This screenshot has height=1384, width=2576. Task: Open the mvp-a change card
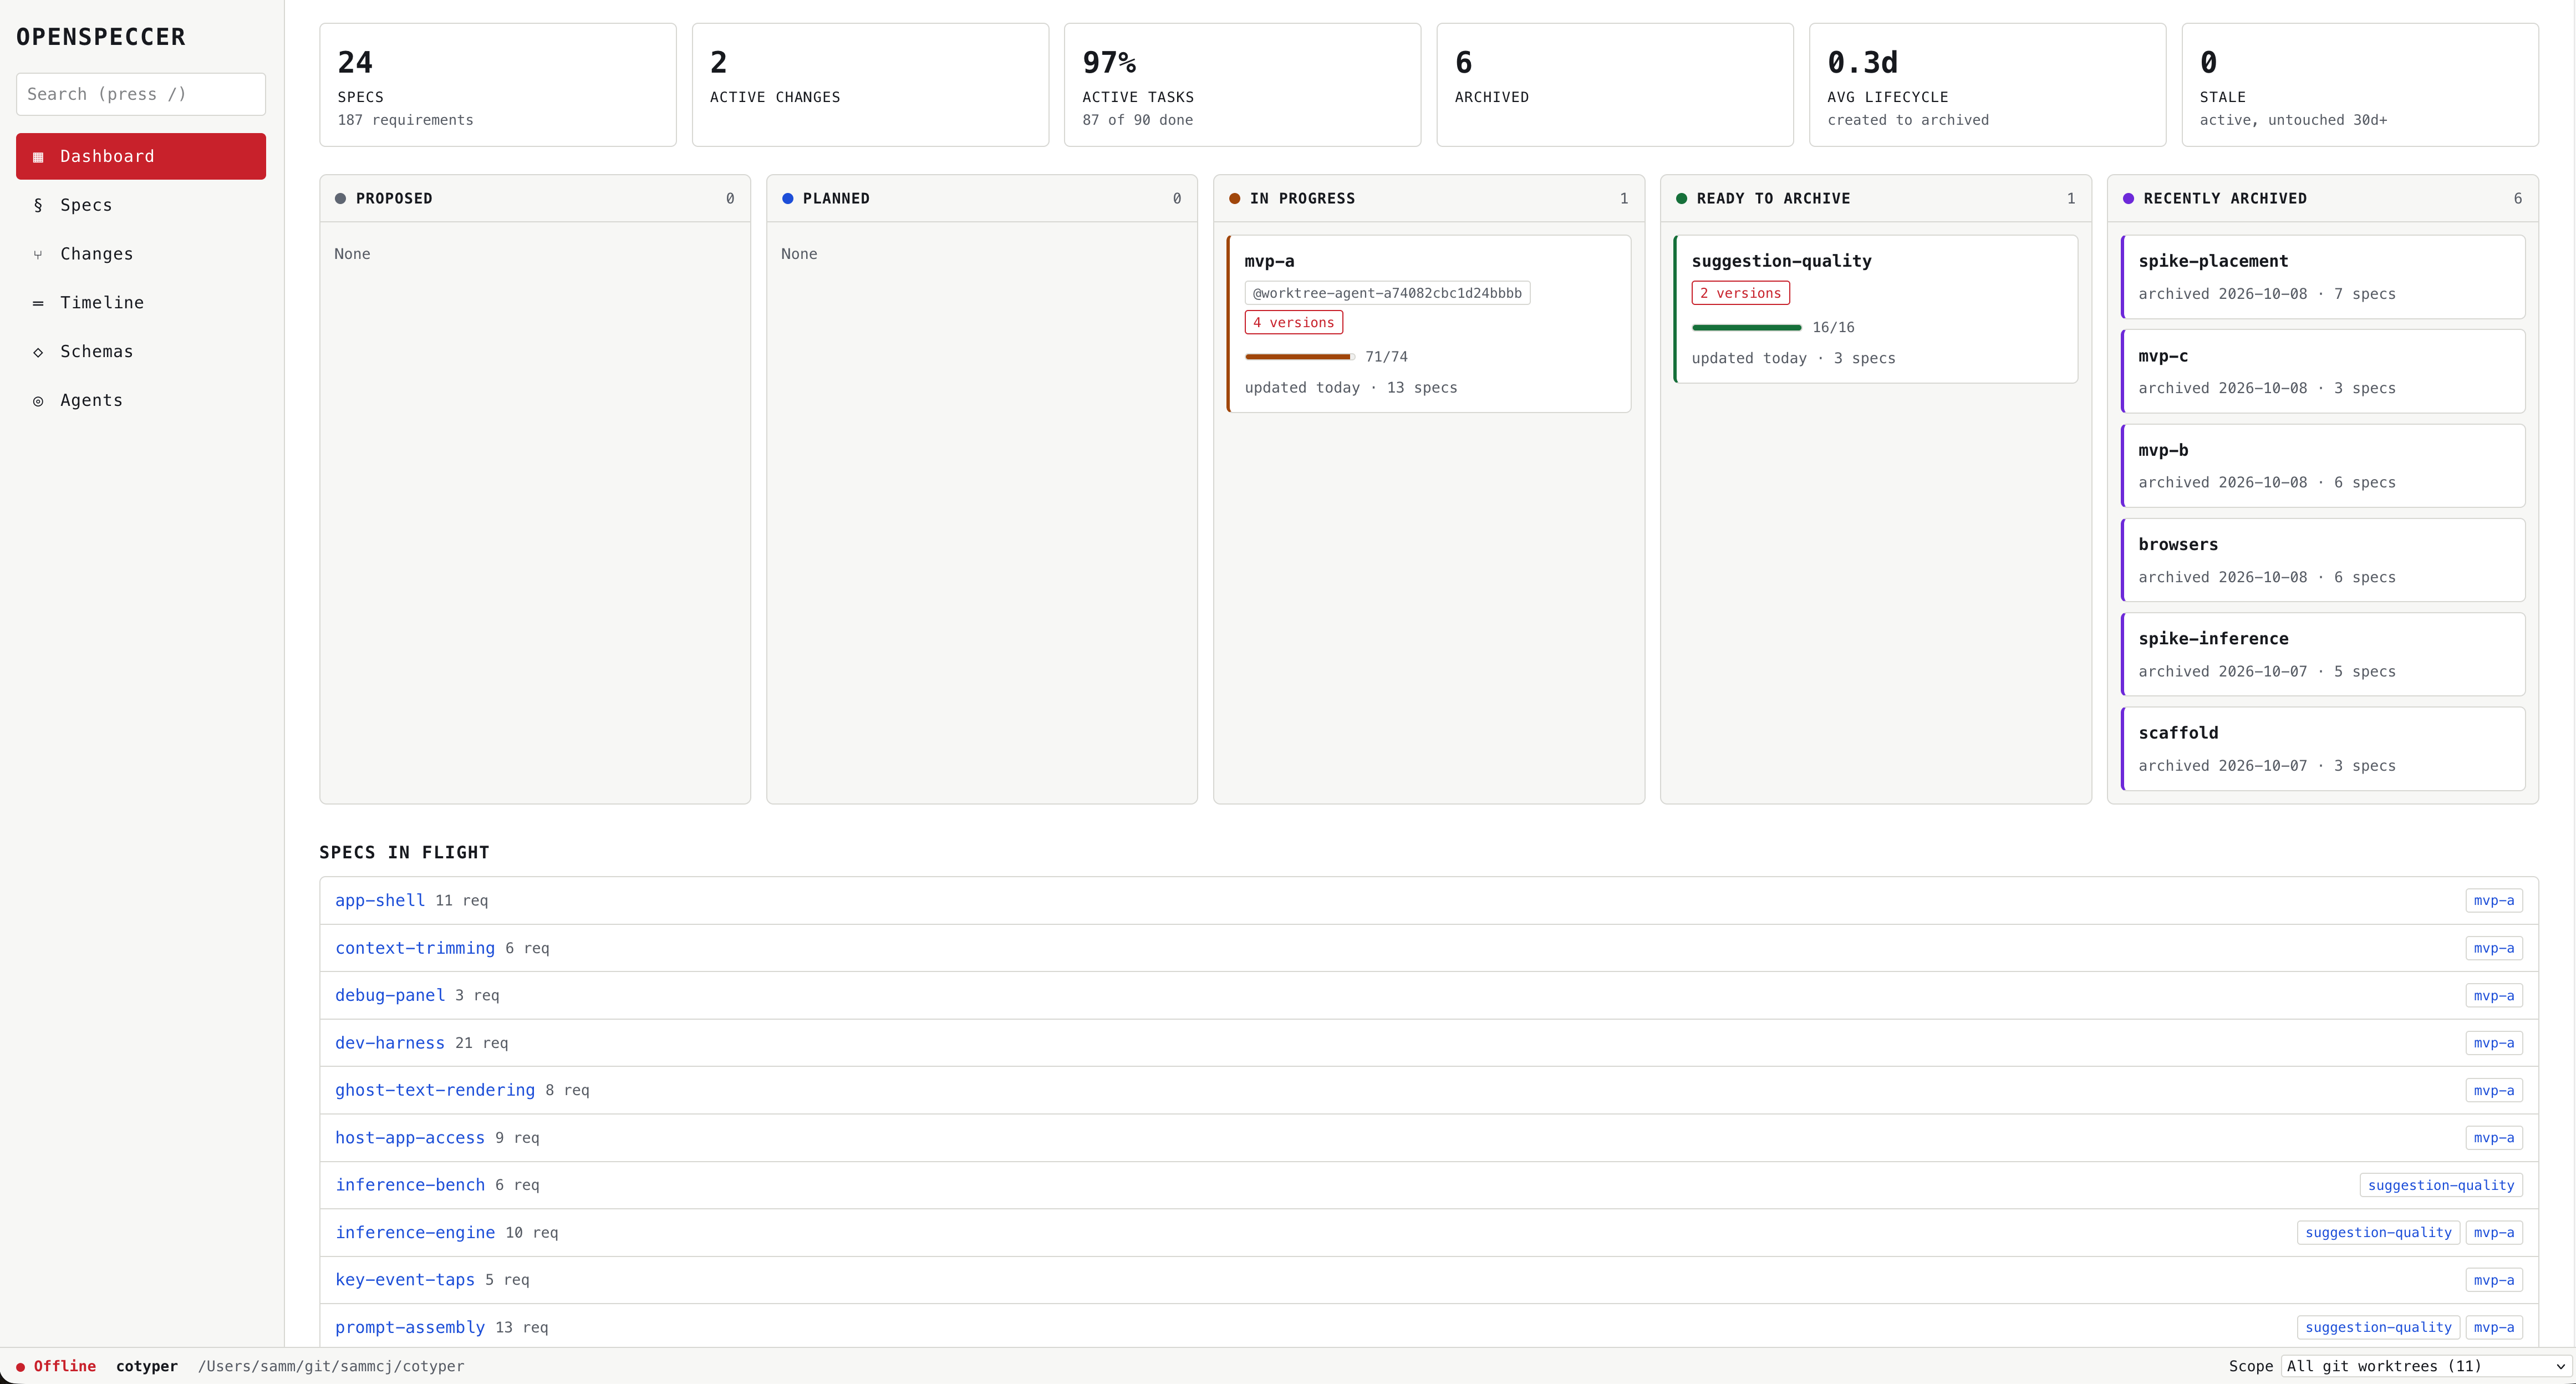1429,324
